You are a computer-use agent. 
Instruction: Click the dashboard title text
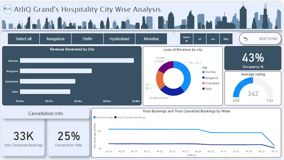[87, 9]
